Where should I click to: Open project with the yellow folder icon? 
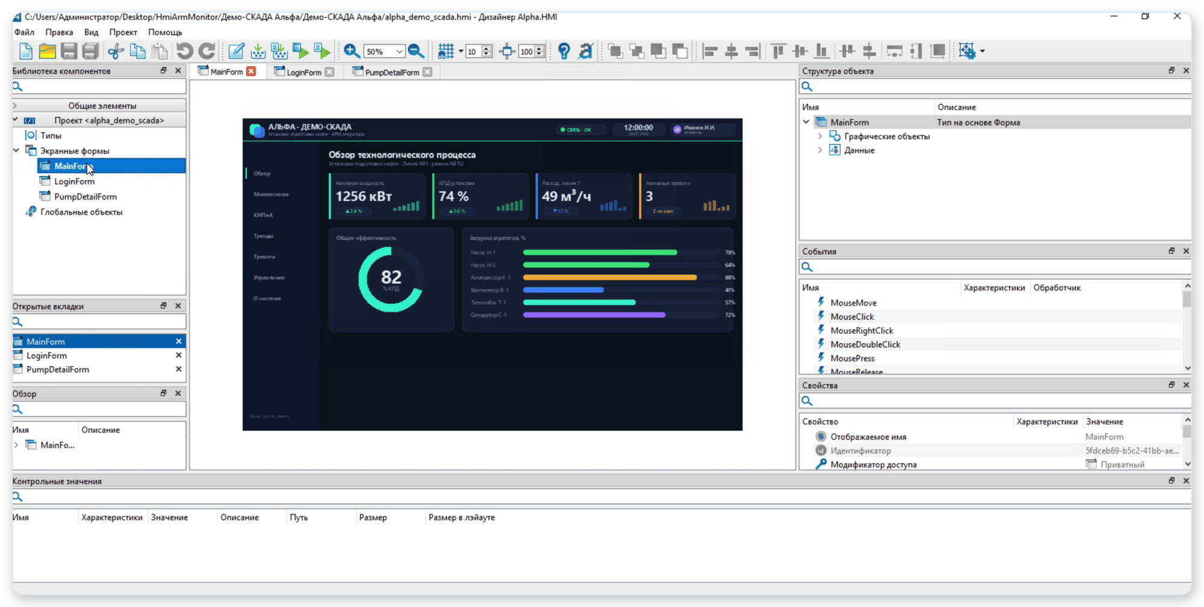[x=48, y=51]
